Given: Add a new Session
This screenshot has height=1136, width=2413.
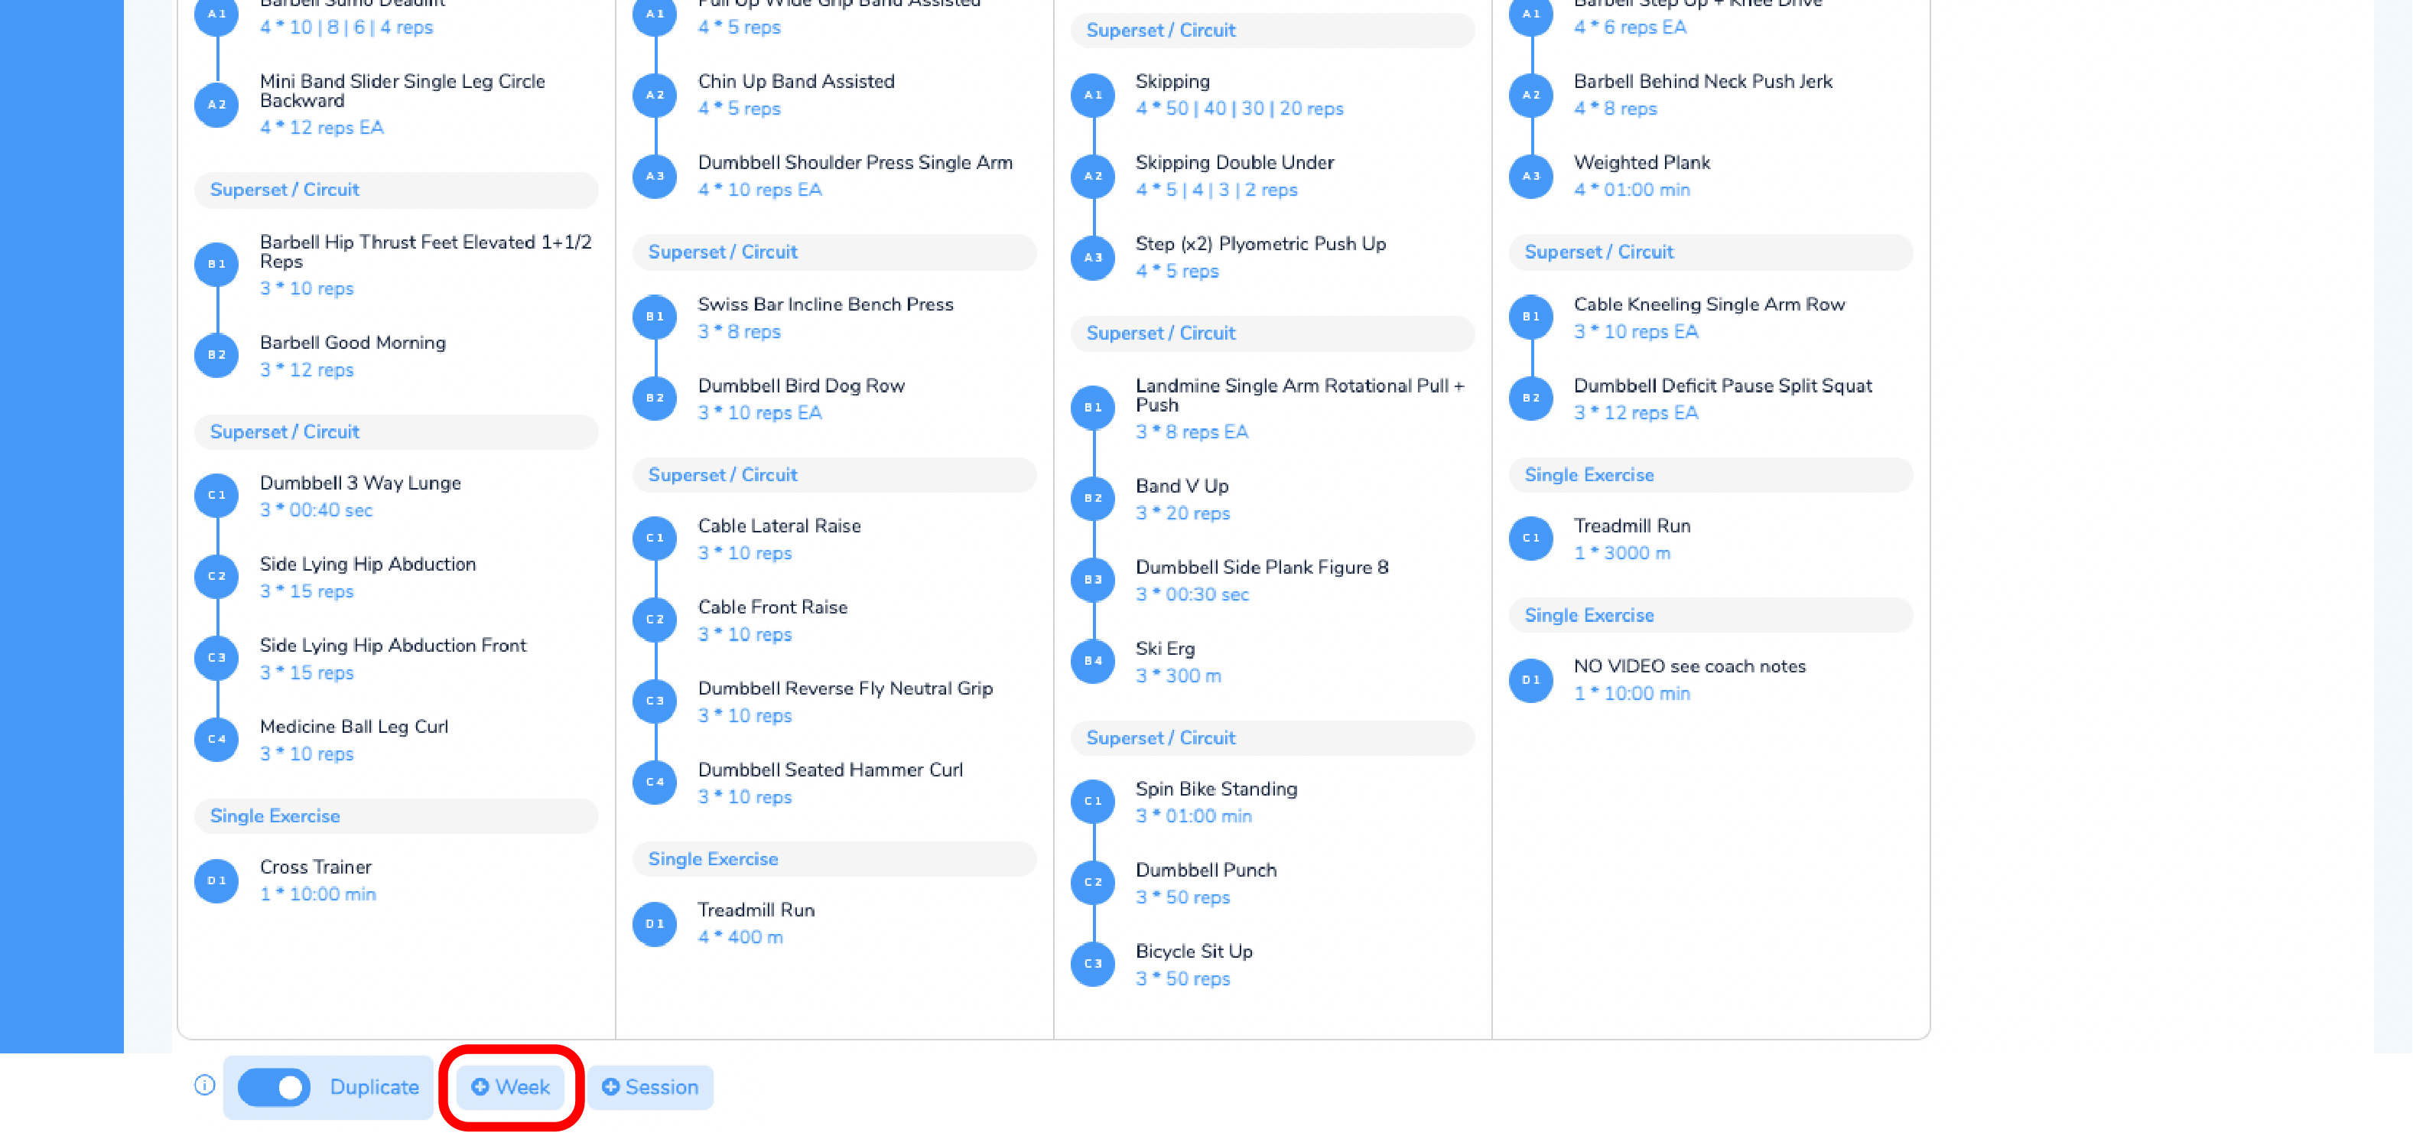Looking at the screenshot, I should click(x=651, y=1087).
